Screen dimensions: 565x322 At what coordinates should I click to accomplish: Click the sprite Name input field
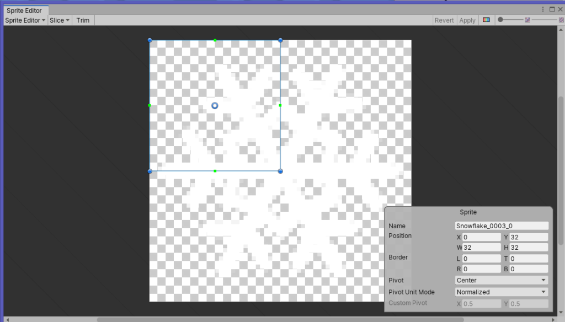[502, 226]
